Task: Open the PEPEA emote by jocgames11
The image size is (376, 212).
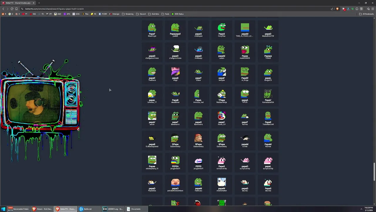Action: pyautogui.click(x=175, y=162)
